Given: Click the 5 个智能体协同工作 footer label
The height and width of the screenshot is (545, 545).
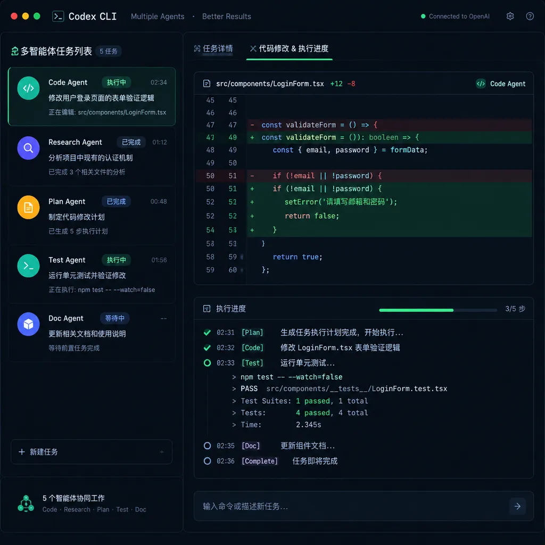Looking at the screenshot, I should [73, 498].
